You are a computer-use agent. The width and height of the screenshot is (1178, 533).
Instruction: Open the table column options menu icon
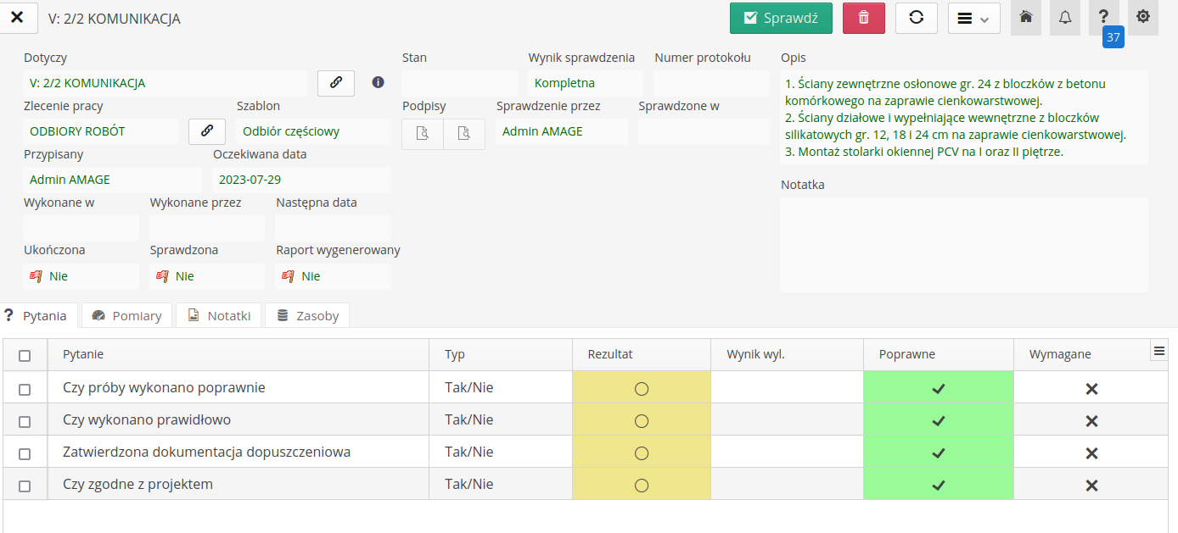1158,350
